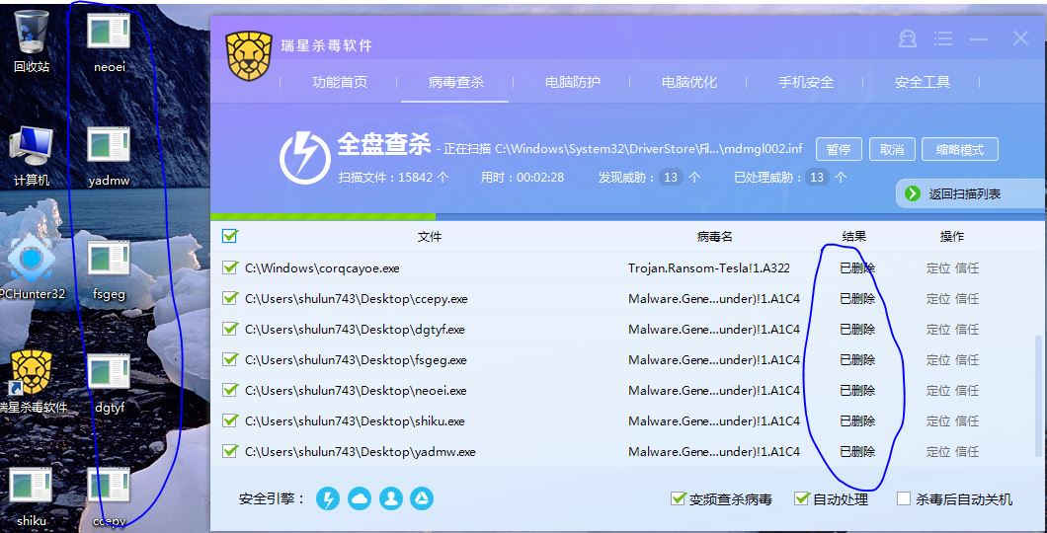This screenshot has width=1047, height=533.
Task: Disable 自动处理 checkbox
Action: point(801,498)
